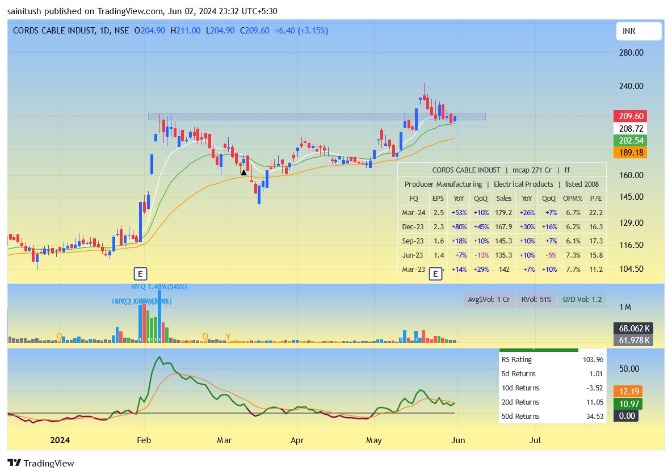The height and width of the screenshot is (475, 672).
Task: Click the 104.50 price axis label
Action: point(631,269)
